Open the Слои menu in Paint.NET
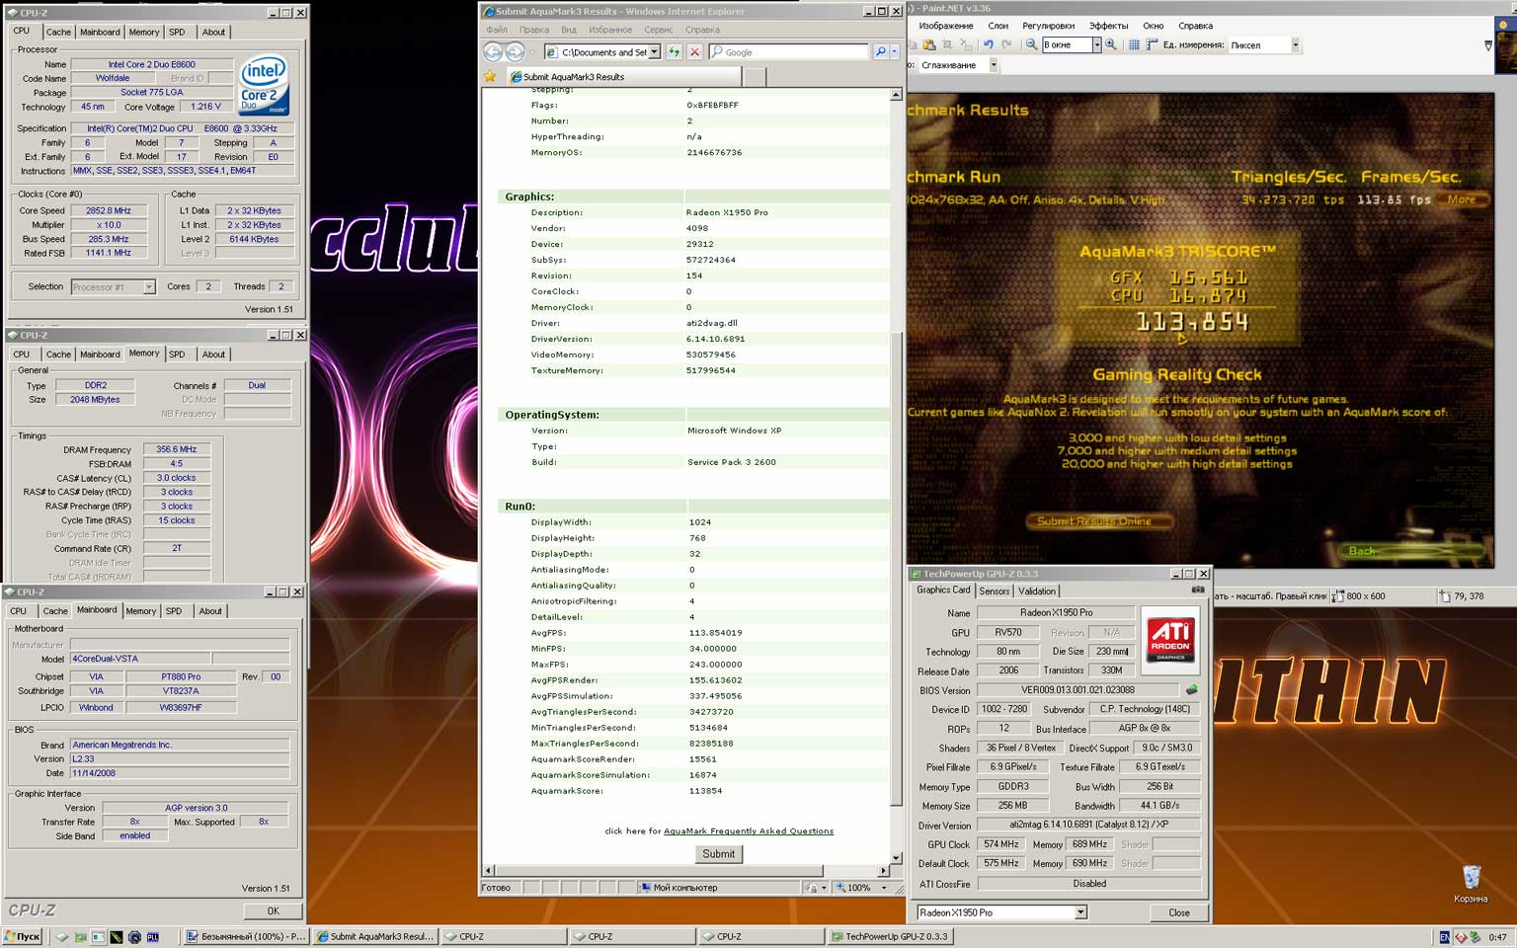This screenshot has height=948, width=1517. [x=998, y=26]
